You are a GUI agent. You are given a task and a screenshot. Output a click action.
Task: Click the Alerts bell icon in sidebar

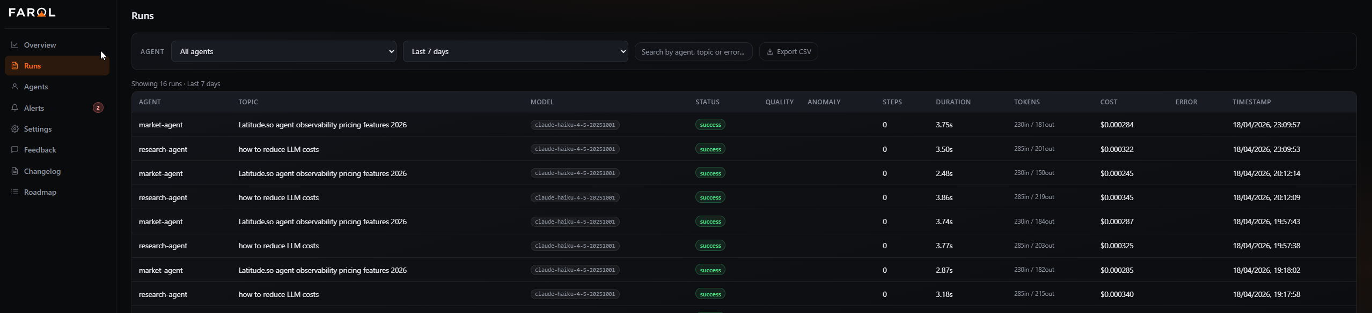(14, 108)
